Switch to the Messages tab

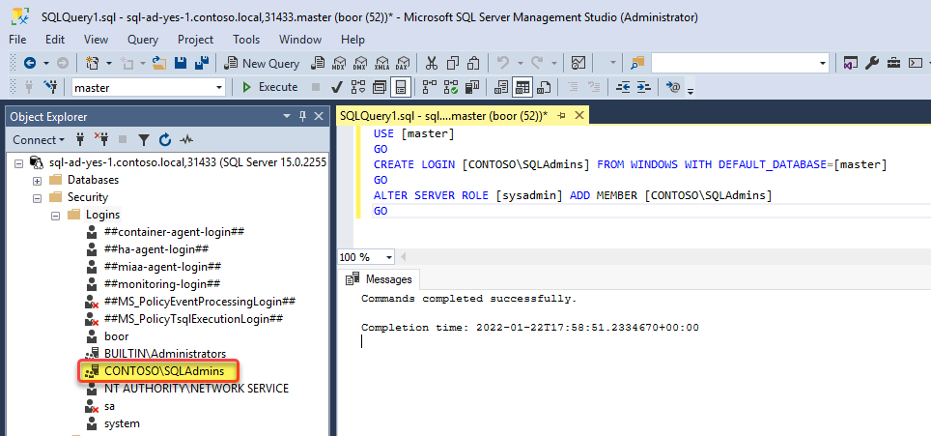click(379, 279)
